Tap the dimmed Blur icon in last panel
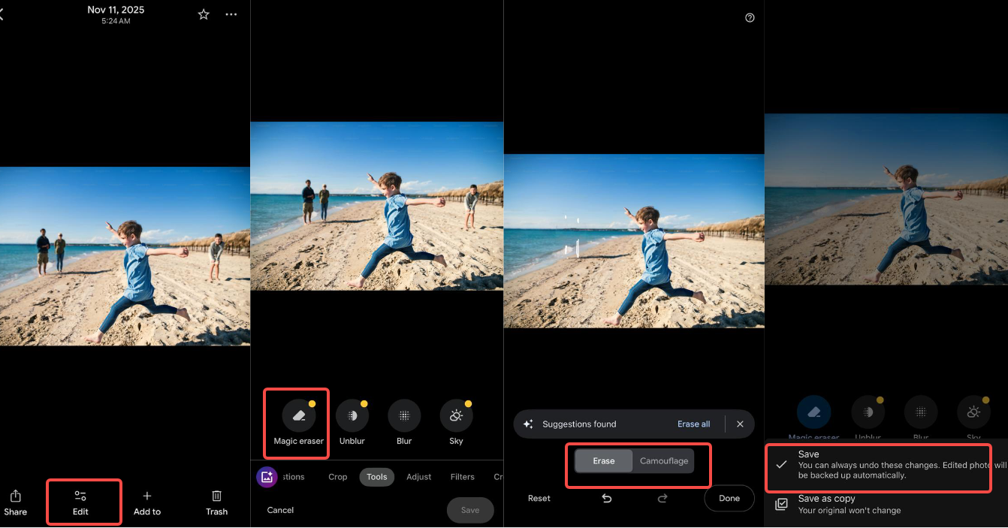 point(921,412)
